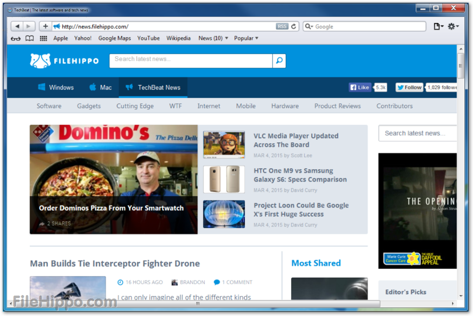Read VLC Media Player Updated article
Viewport: 473px width, 316px height.
pos(296,140)
